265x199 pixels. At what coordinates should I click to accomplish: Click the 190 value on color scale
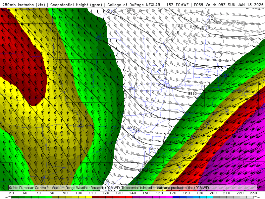(x=200, y=193)
